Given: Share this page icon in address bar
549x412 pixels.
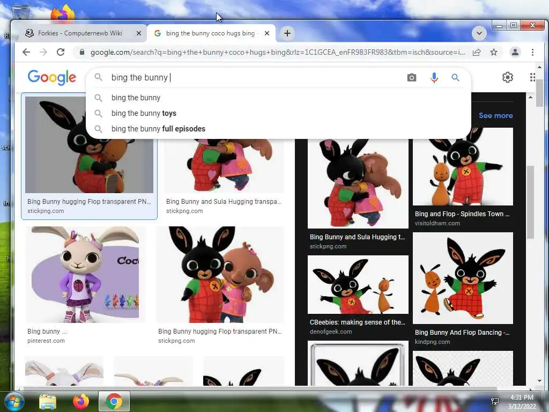Looking at the screenshot, I should click(x=477, y=52).
